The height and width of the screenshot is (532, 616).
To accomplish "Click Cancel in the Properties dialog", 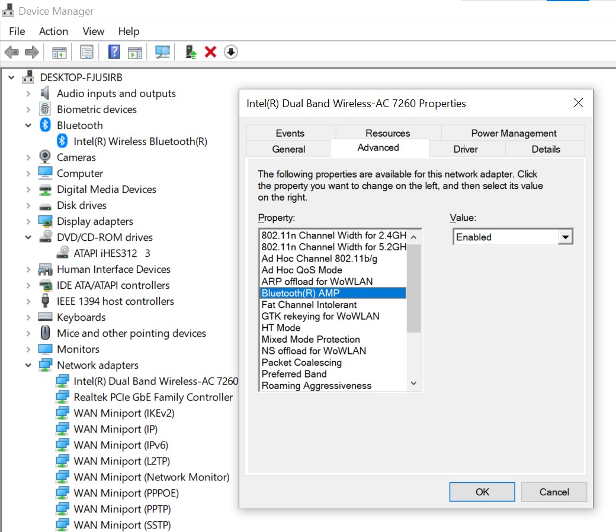I will [x=554, y=492].
